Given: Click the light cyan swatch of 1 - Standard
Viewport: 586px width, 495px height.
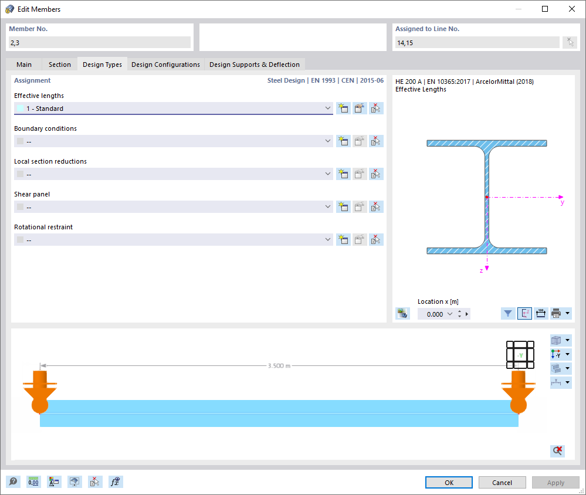Looking at the screenshot, I should click(20, 109).
